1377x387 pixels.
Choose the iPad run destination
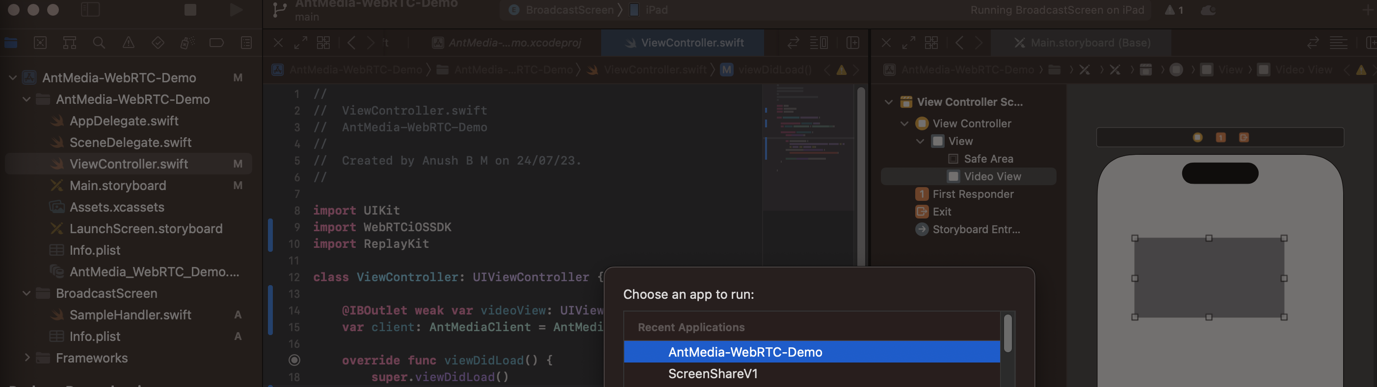648,10
